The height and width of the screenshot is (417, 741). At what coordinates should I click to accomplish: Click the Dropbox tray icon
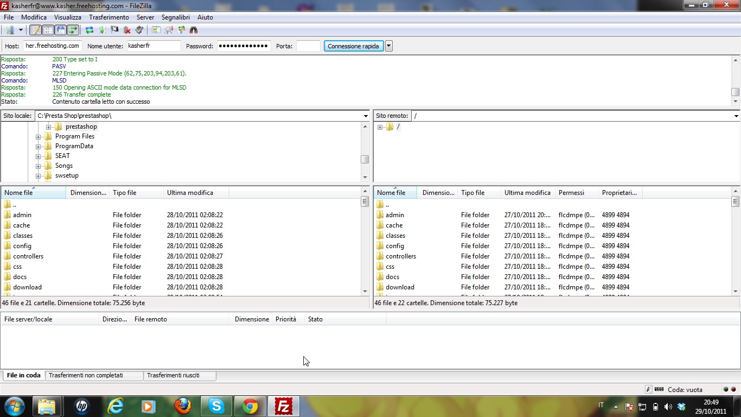[x=682, y=406]
